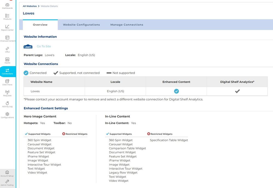Switch to the Overview tab
The width and height of the screenshot is (273, 188).
[x=40, y=25]
